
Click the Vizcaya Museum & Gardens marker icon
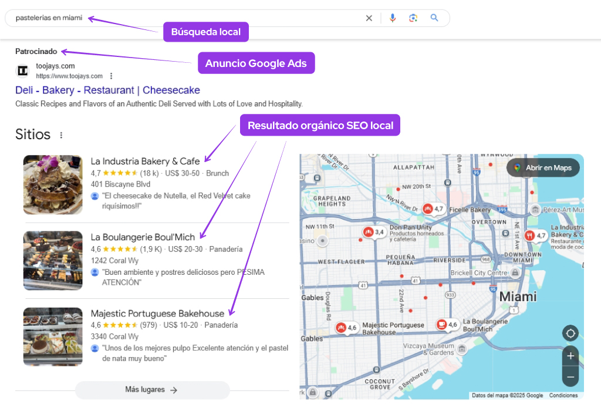(462, 349)
